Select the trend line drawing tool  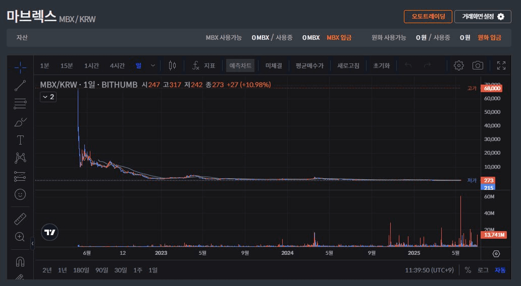click(20, 85)
